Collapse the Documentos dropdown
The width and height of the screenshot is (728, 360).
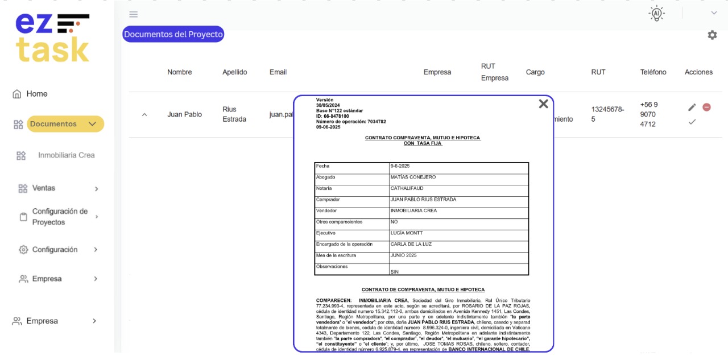[x=93, y=123]
